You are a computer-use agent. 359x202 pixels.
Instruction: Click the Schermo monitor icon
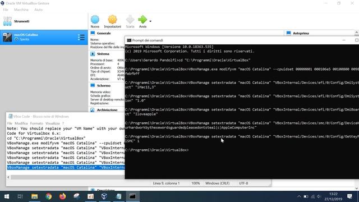[x=93, y=85]
